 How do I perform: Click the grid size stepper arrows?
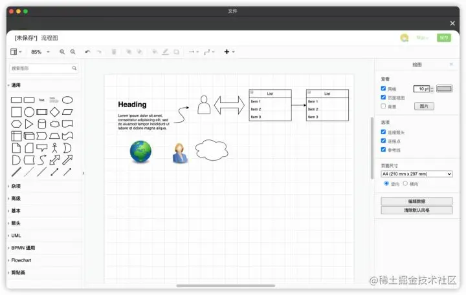click(432, 89)
